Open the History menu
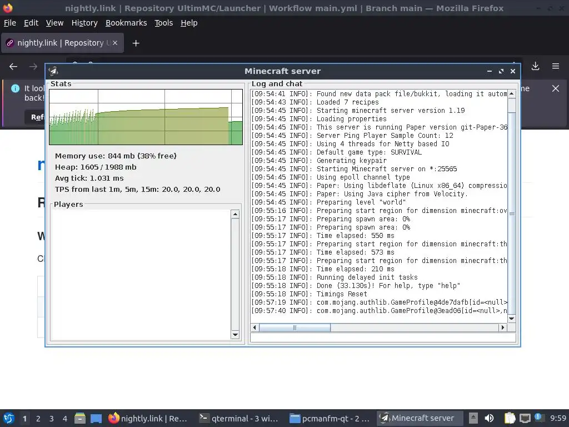This screenshot has width=569, height=427. tap(84, 23)
